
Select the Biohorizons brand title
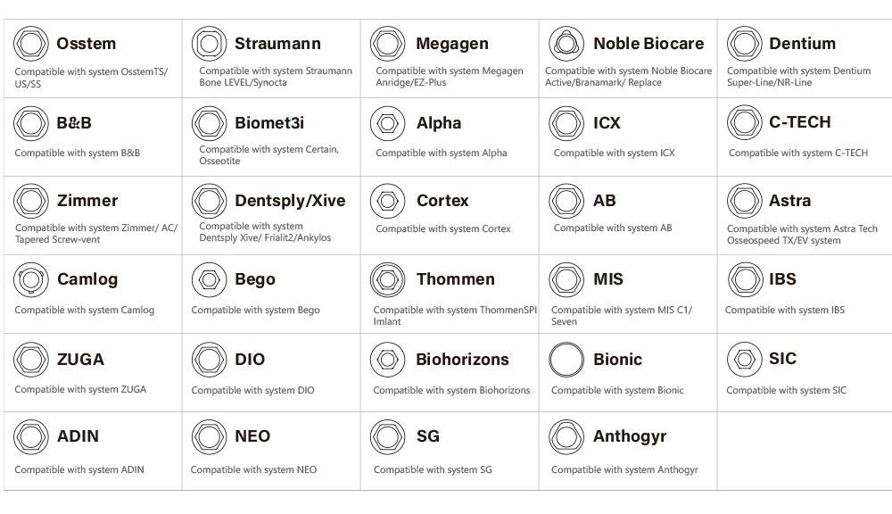coord(462,360)
